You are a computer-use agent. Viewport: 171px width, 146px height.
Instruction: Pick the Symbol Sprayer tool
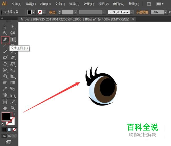(x=5, y=95)
